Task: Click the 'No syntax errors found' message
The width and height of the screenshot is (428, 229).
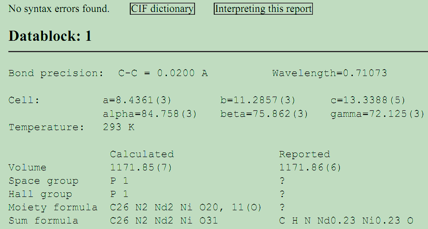Action: point(59,9)
